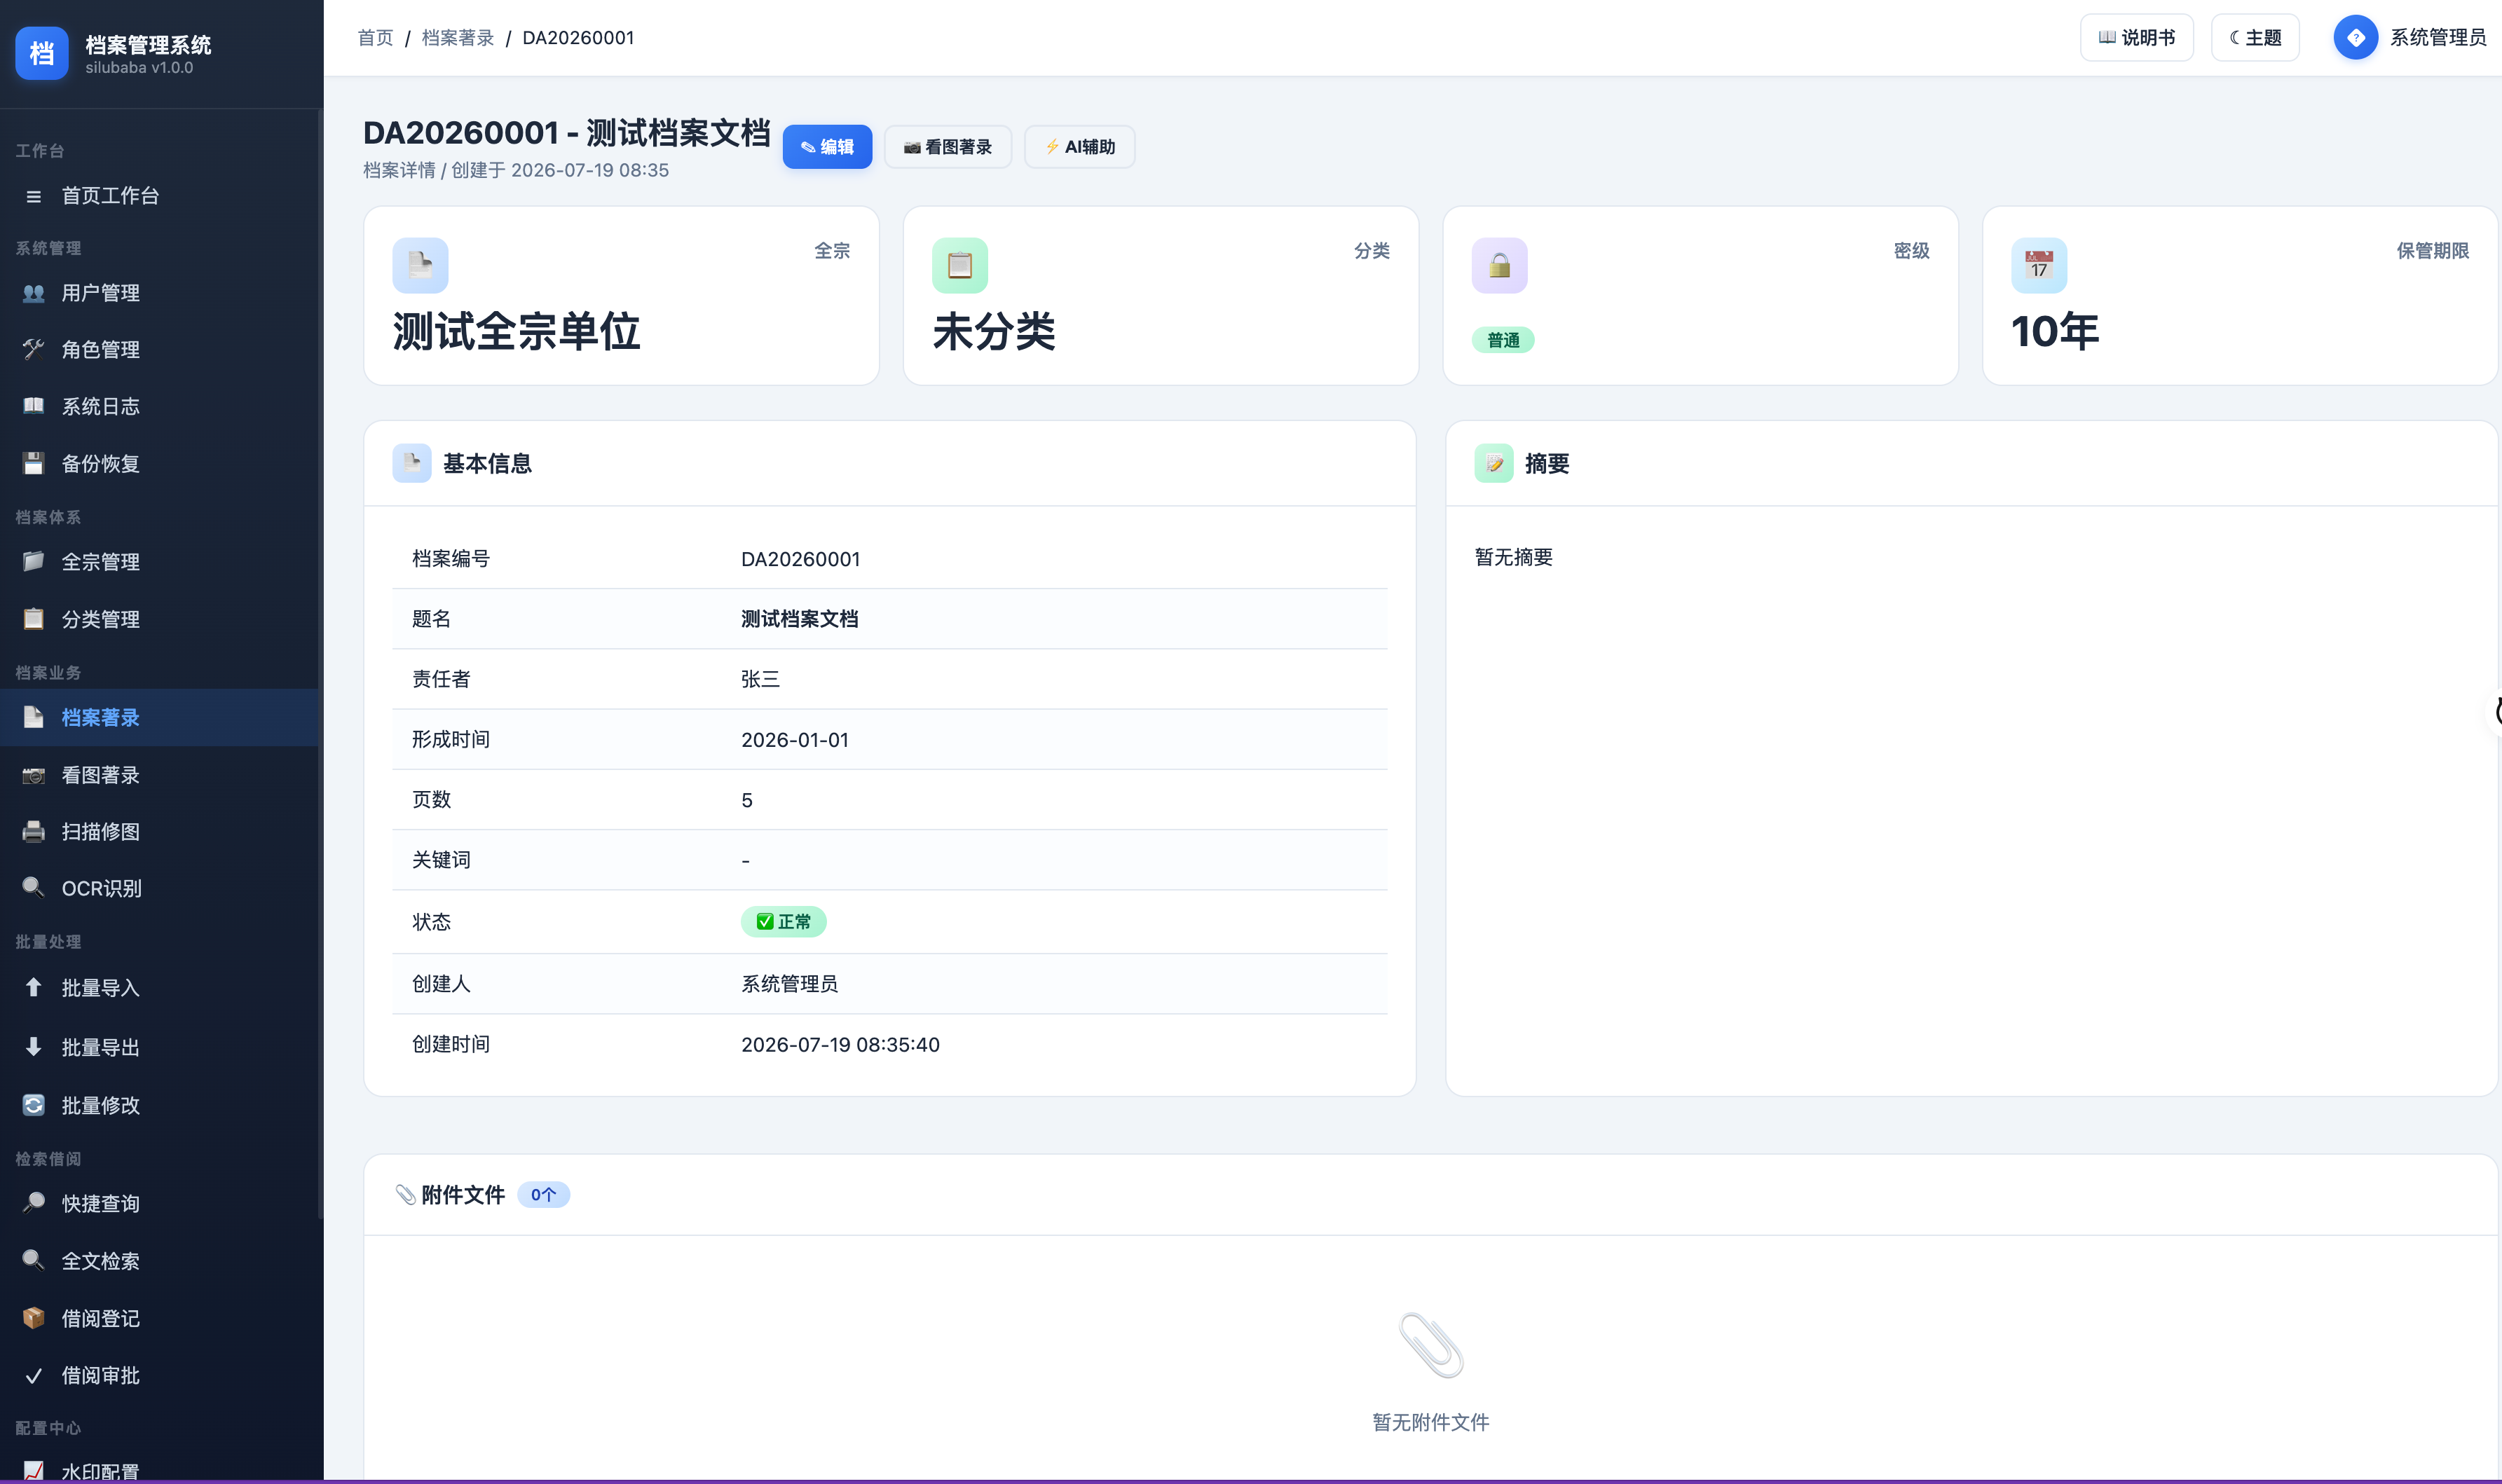The image size is (2502, 1484).
Task: Click the 档案编号 value DA20260001 in table
Action: 800,559
